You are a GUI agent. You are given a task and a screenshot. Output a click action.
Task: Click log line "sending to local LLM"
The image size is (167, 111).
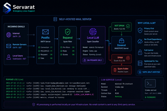48,89
